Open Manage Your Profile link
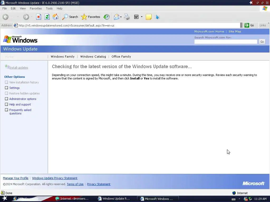The width and height of the screenshot is (270, 202). point(16,178)
